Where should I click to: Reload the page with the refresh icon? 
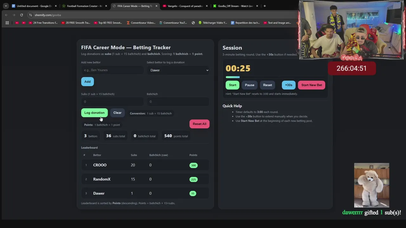[22, 15]
